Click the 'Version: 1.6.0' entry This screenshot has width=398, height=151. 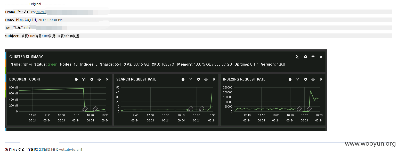click(x=273, y=64)
